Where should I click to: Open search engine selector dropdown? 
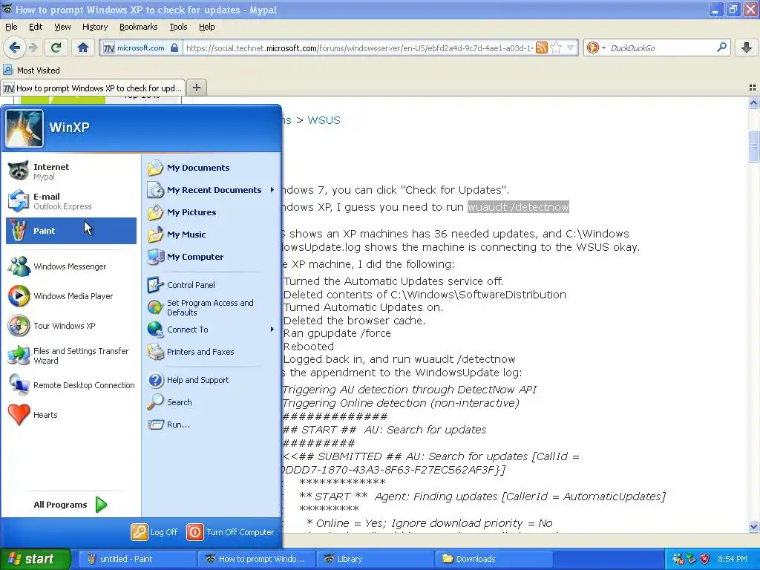click(596, 47)
